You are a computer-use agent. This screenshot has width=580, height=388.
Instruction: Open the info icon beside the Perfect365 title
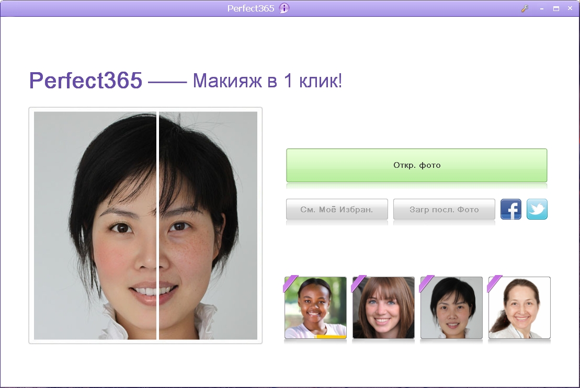click(284, 8)
